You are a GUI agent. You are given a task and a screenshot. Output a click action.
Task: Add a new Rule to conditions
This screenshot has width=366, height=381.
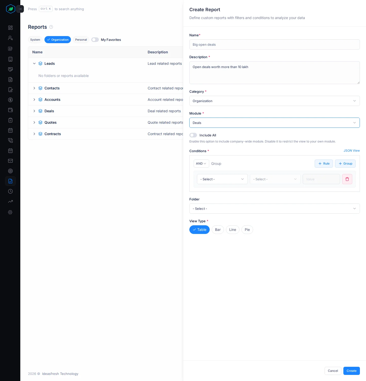[x=324, y=164]
